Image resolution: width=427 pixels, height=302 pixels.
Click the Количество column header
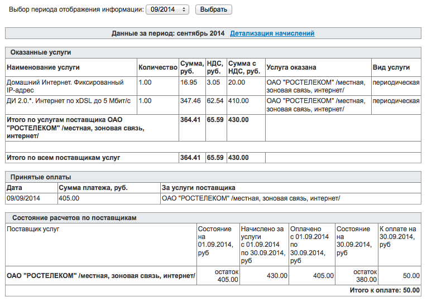tap(157, 67)
